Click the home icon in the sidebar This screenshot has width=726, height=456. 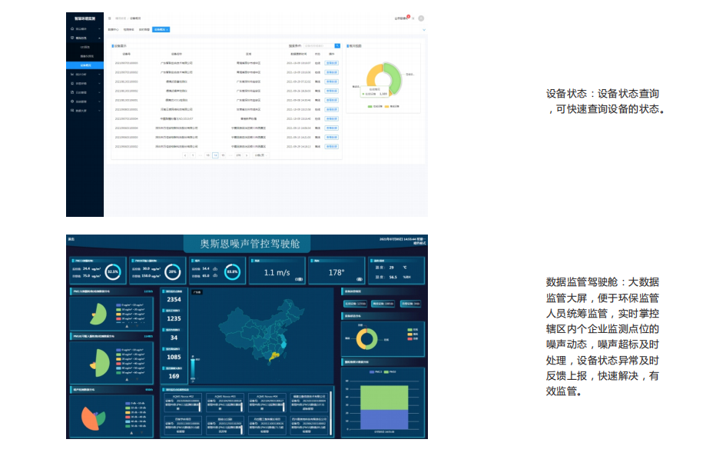(72, 28)
